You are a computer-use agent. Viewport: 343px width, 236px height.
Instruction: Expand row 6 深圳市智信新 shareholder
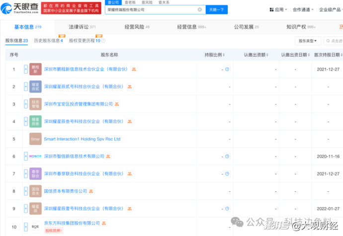[26, 156]
